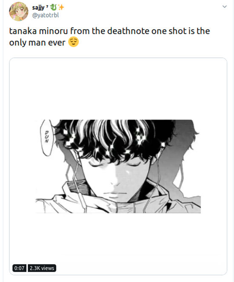Image resolution: width=234 pixels, height=282 pixels.
Task: Click the green dragon emoji beside sajjy
Action: (54, 7)
